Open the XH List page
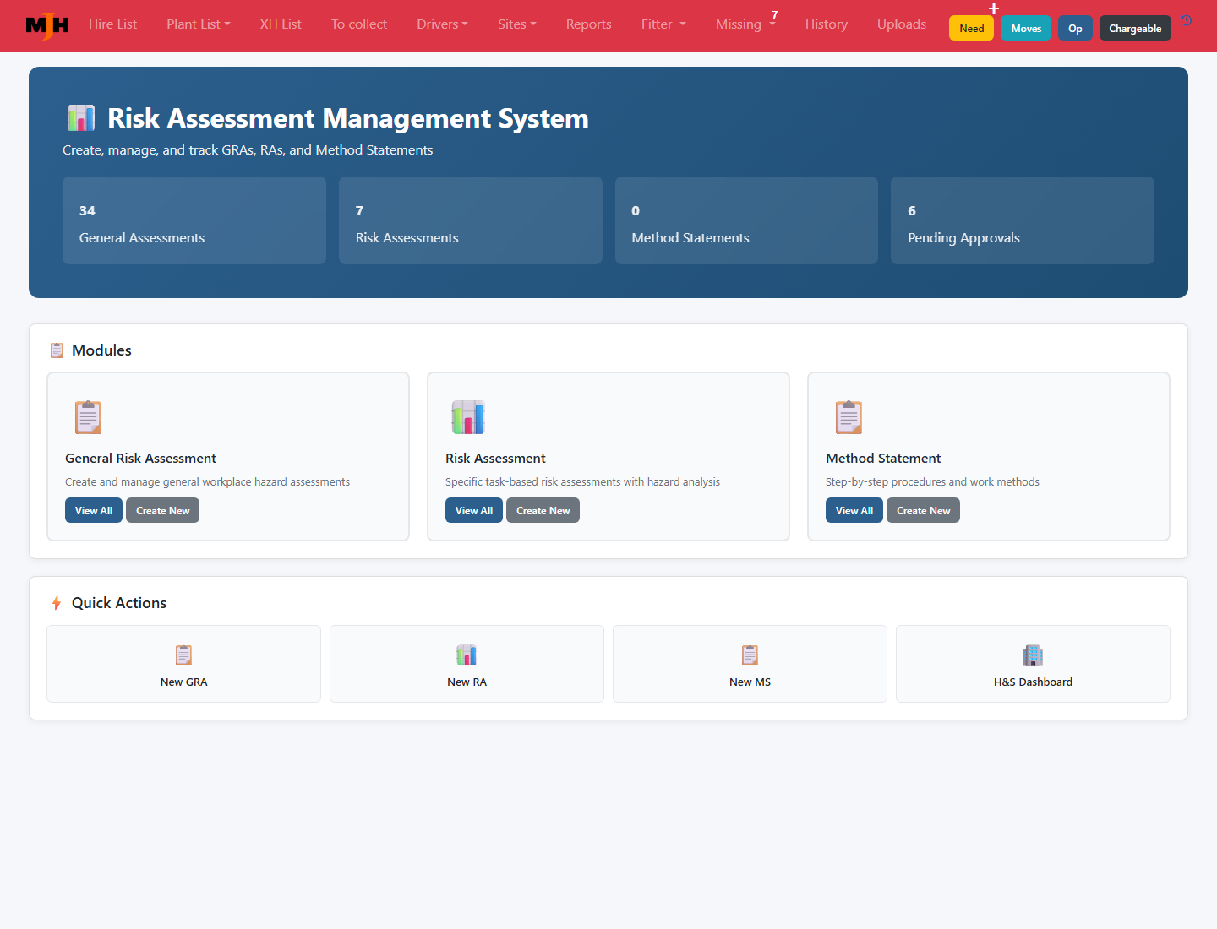Viewport: 1217px width, 929px height. click(281, 24)
